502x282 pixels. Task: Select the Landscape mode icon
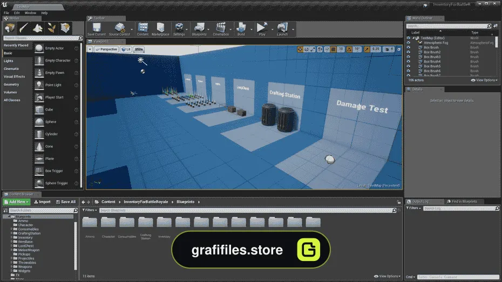[38, 28]
